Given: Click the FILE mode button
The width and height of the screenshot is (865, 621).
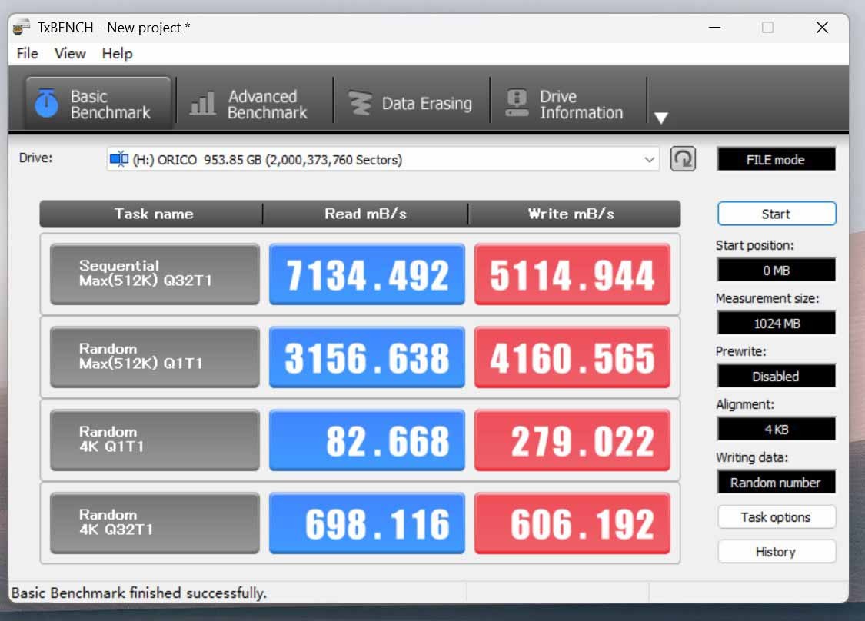Looking at the screenshot, I should point(776,159).
